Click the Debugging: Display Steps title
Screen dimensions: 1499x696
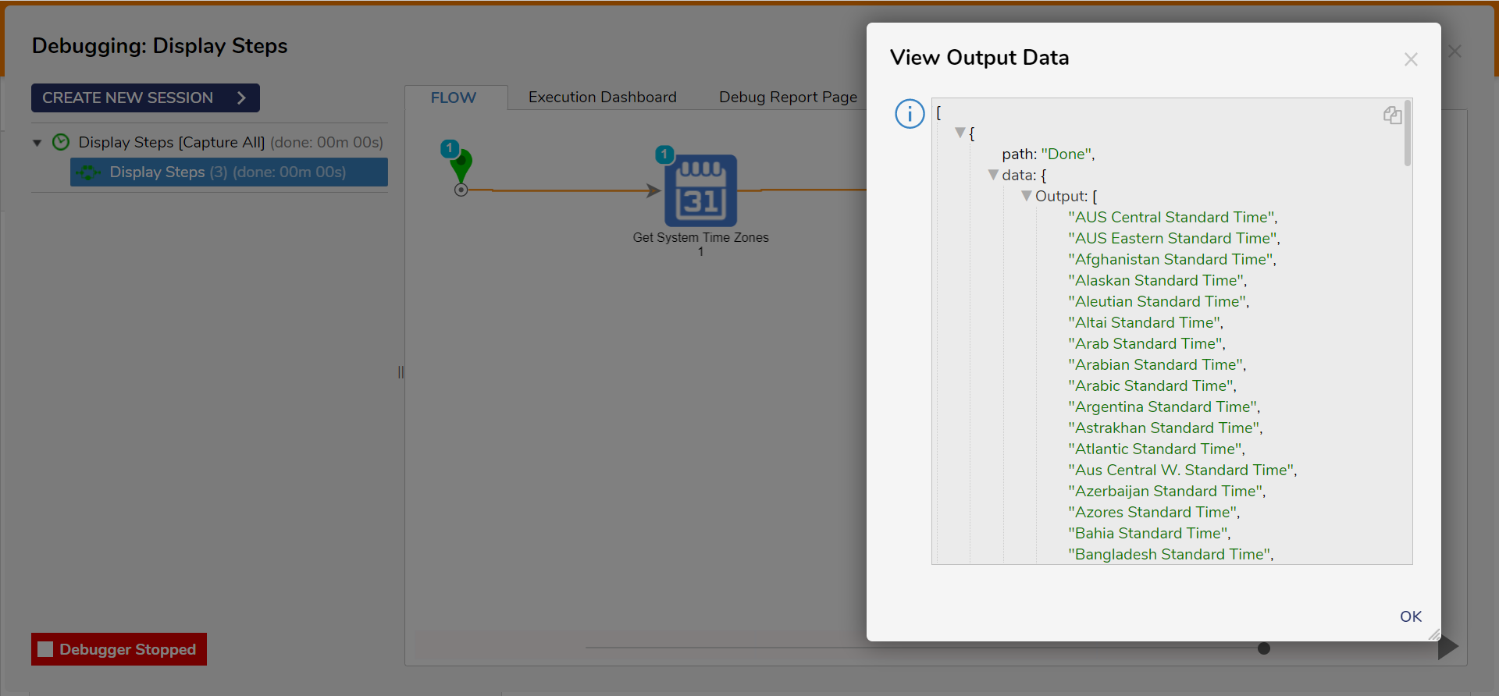pos(159,46)
